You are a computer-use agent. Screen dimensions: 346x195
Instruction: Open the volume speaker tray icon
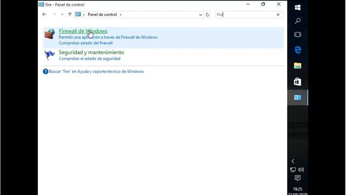point(301,170)
